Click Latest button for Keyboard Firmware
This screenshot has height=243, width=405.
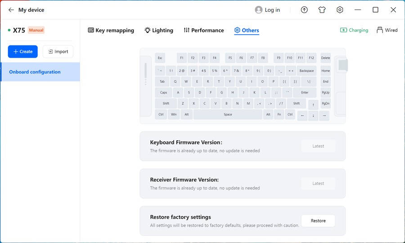click(x=318, y=146)
